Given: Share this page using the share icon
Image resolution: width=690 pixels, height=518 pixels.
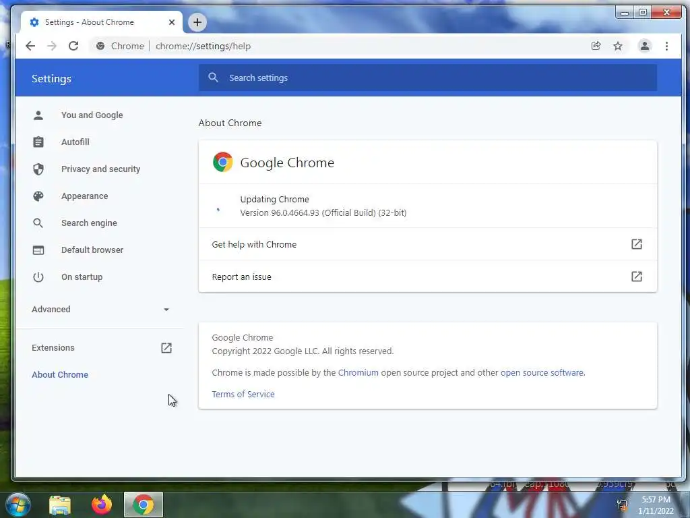Looking at the screenshot, I should [x=596, y=46].
